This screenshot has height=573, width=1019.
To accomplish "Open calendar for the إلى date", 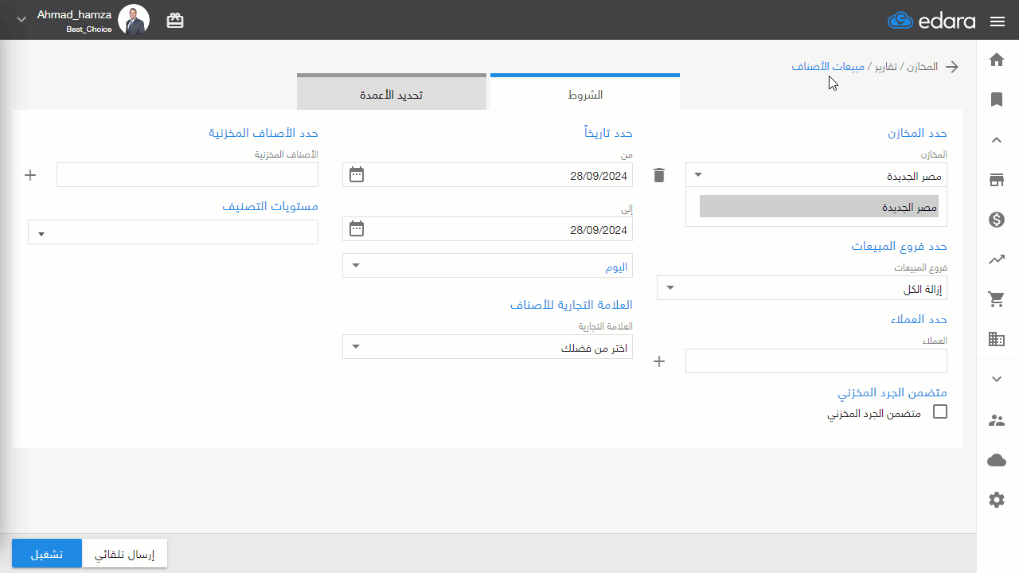I will [x=357, y=229].
